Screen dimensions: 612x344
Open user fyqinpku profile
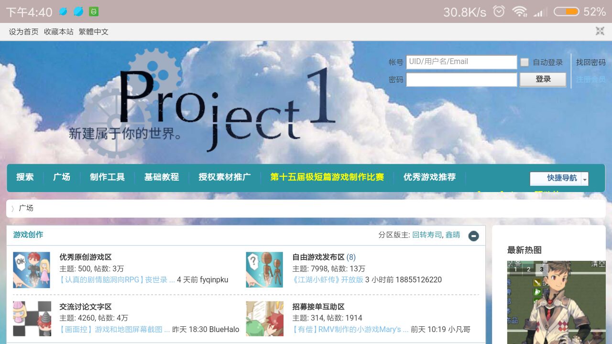[214, 280]
